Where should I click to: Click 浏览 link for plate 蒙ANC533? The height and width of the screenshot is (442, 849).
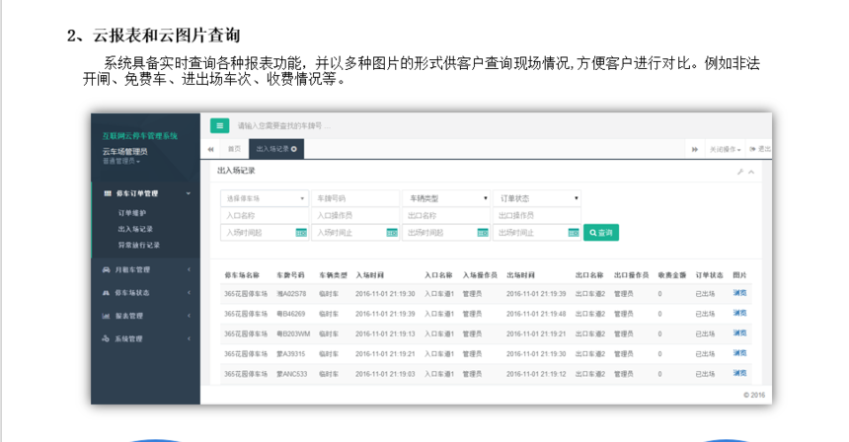[739, 373]
